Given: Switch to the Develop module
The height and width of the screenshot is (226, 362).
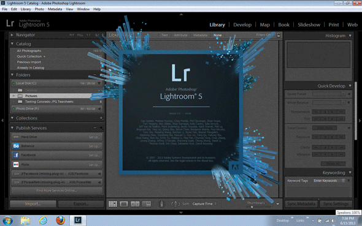Looking at the screenshot, I should tap(242, 24).
